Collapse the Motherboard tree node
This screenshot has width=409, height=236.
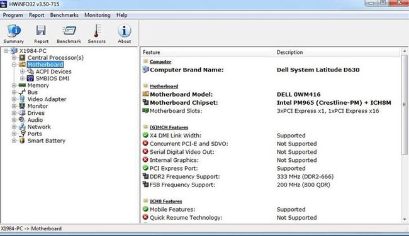(14, 65)
